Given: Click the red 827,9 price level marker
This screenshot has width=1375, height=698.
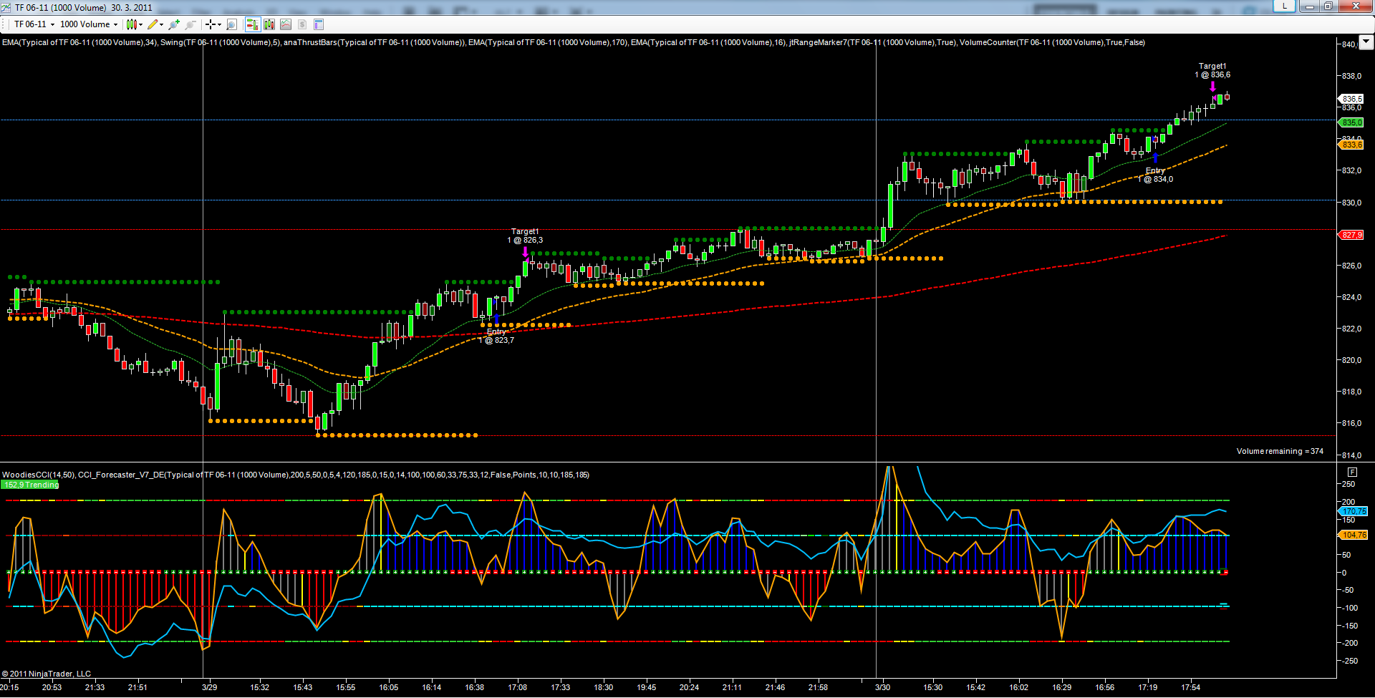Looking at the screenshot, I should 1351,235.
